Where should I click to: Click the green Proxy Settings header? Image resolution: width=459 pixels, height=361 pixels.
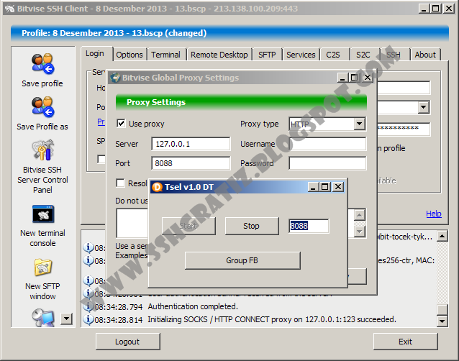[241, 102]
